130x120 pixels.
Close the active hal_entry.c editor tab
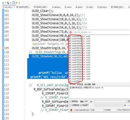coord(14,7)
